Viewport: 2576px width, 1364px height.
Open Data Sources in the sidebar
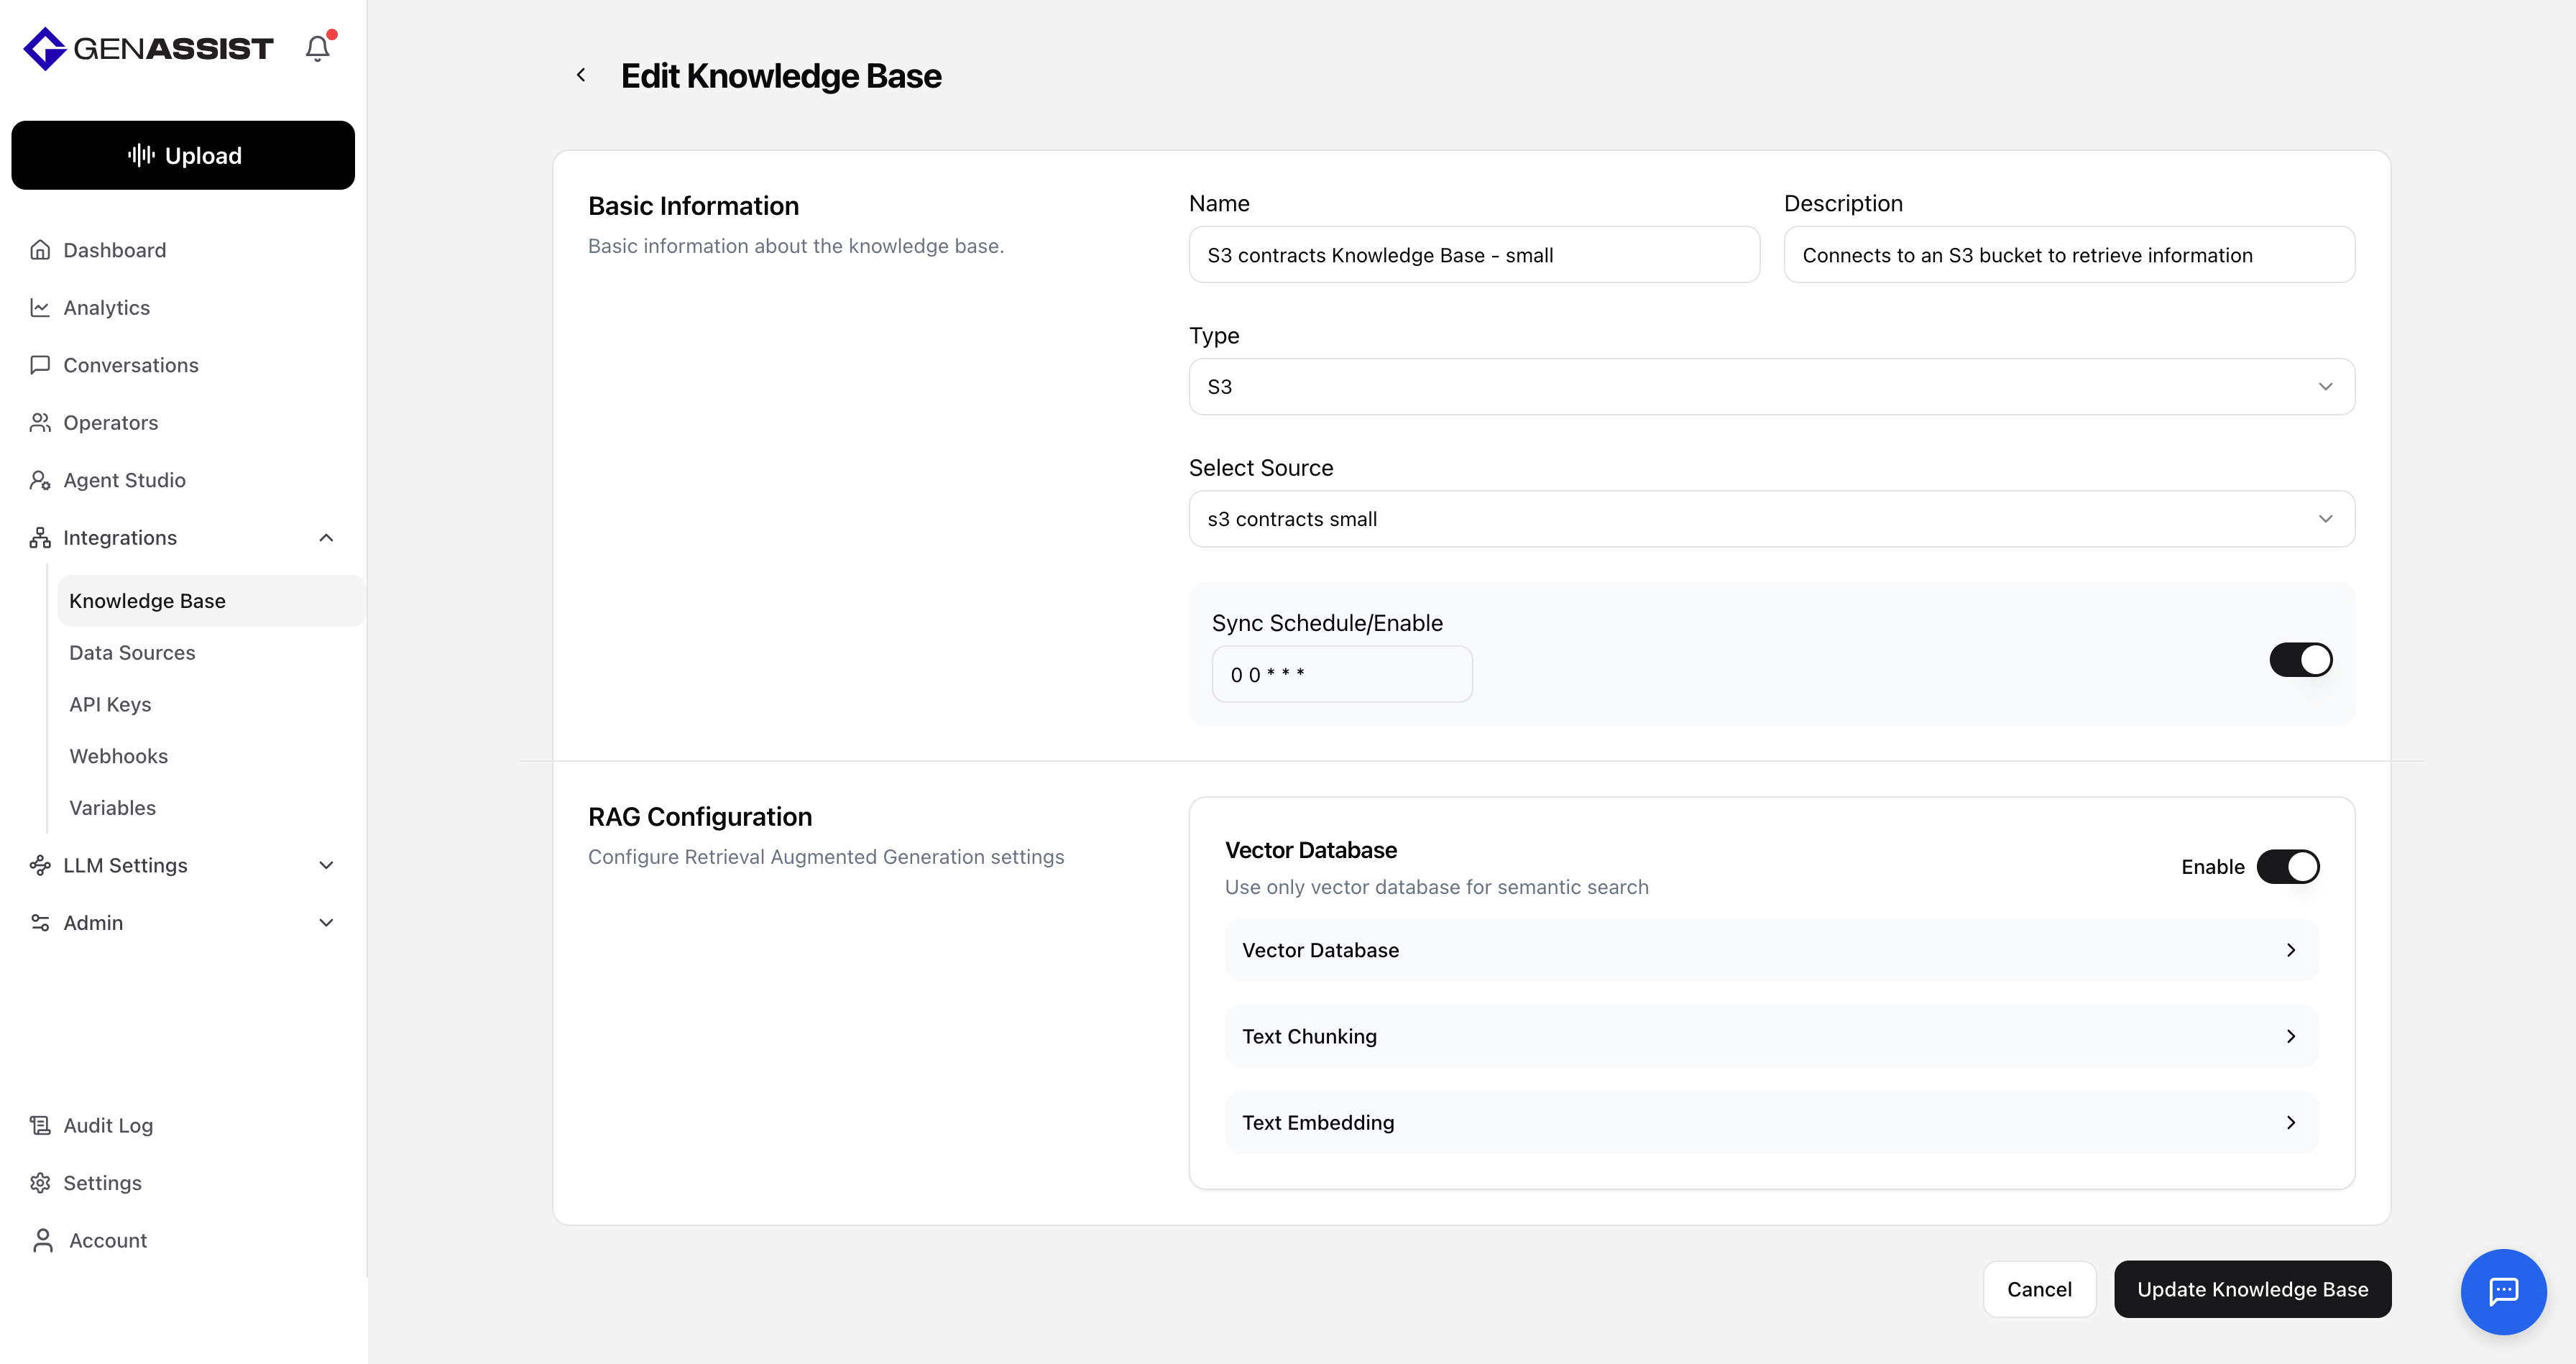point(132,653)
